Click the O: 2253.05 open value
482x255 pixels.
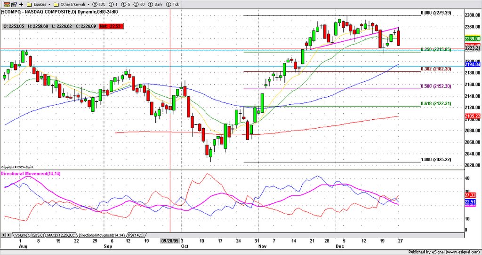(x=13, y=26)
